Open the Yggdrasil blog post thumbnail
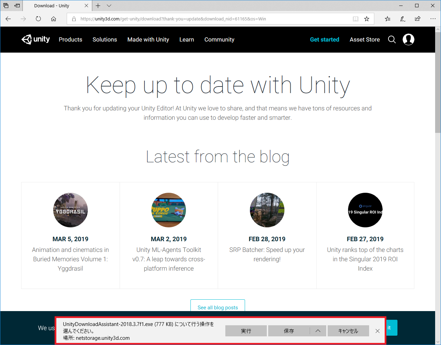This screenshot has height=345, width=441. (71, 210)
